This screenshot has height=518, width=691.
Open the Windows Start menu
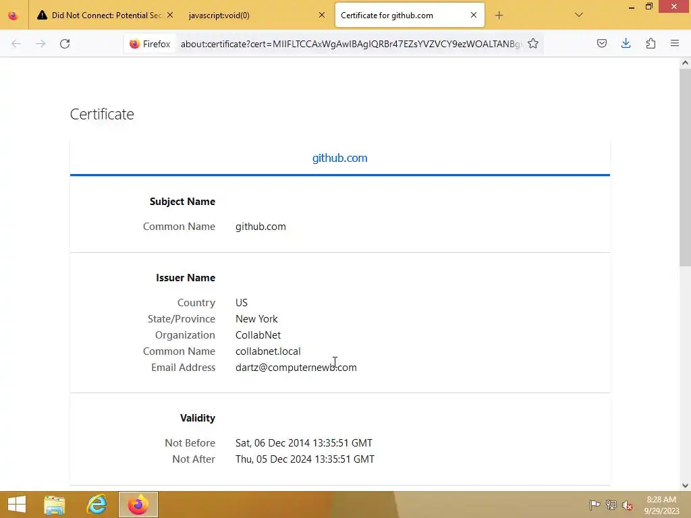17,505
